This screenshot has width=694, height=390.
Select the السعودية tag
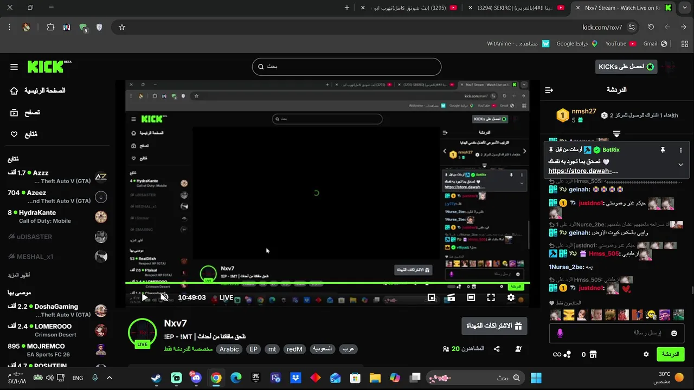coord(322,349)
